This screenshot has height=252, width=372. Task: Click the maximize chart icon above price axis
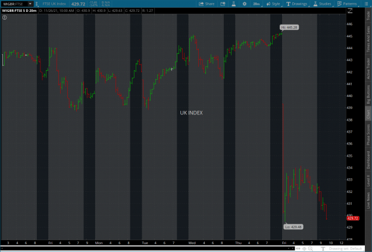(350, 11)
